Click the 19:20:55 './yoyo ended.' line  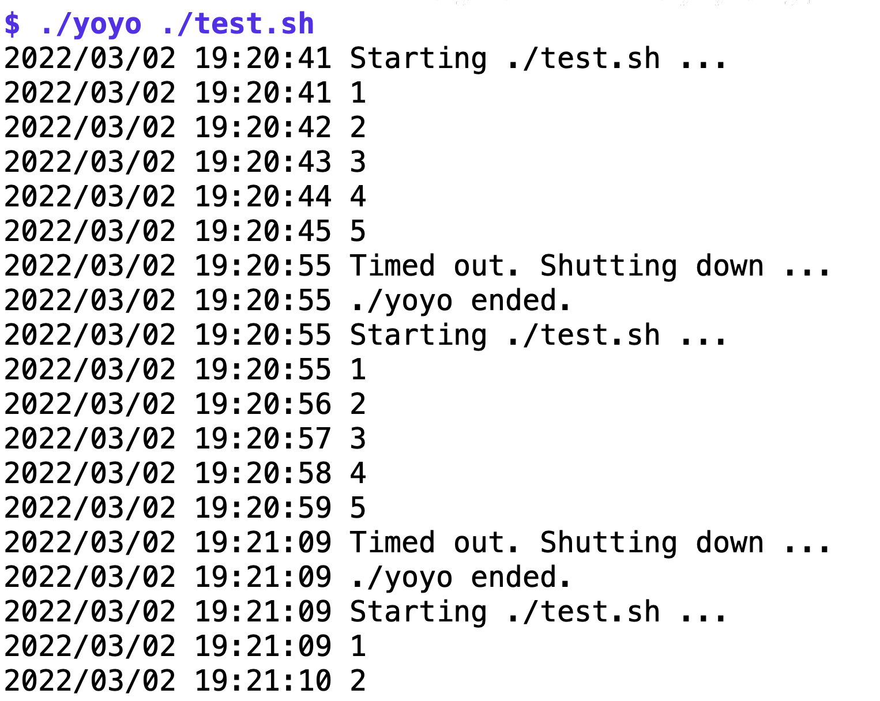pos(288,301)
